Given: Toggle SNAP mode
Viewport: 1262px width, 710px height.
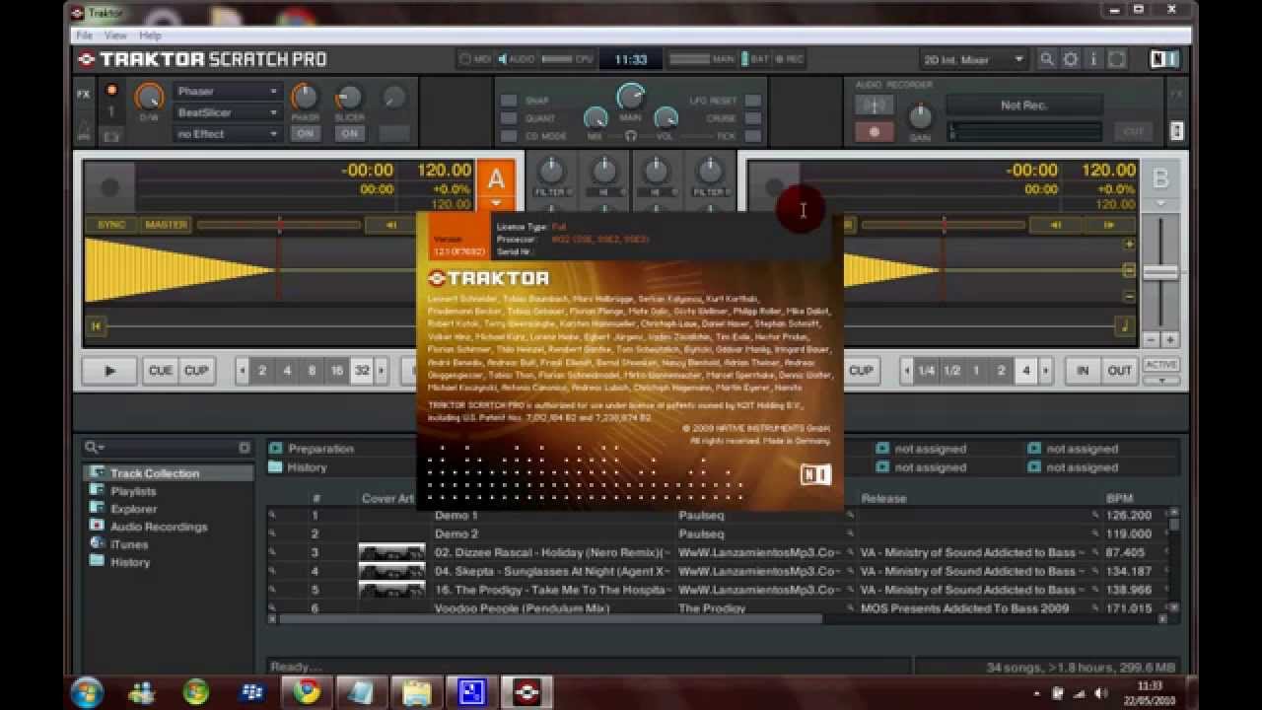Looking at the screenshot, I should coord(509,101).
